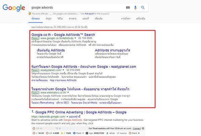Click the DS score progress bar
This screenshot has width=201, height=136.
click(x=48, y=128)
